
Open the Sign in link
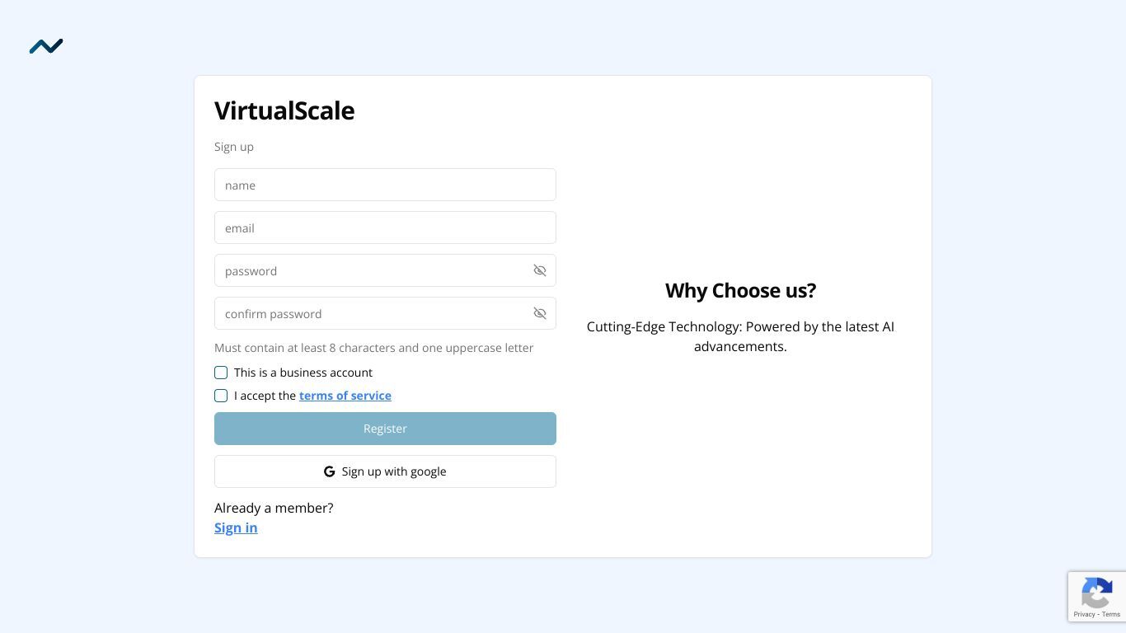(x=236, y=527)
